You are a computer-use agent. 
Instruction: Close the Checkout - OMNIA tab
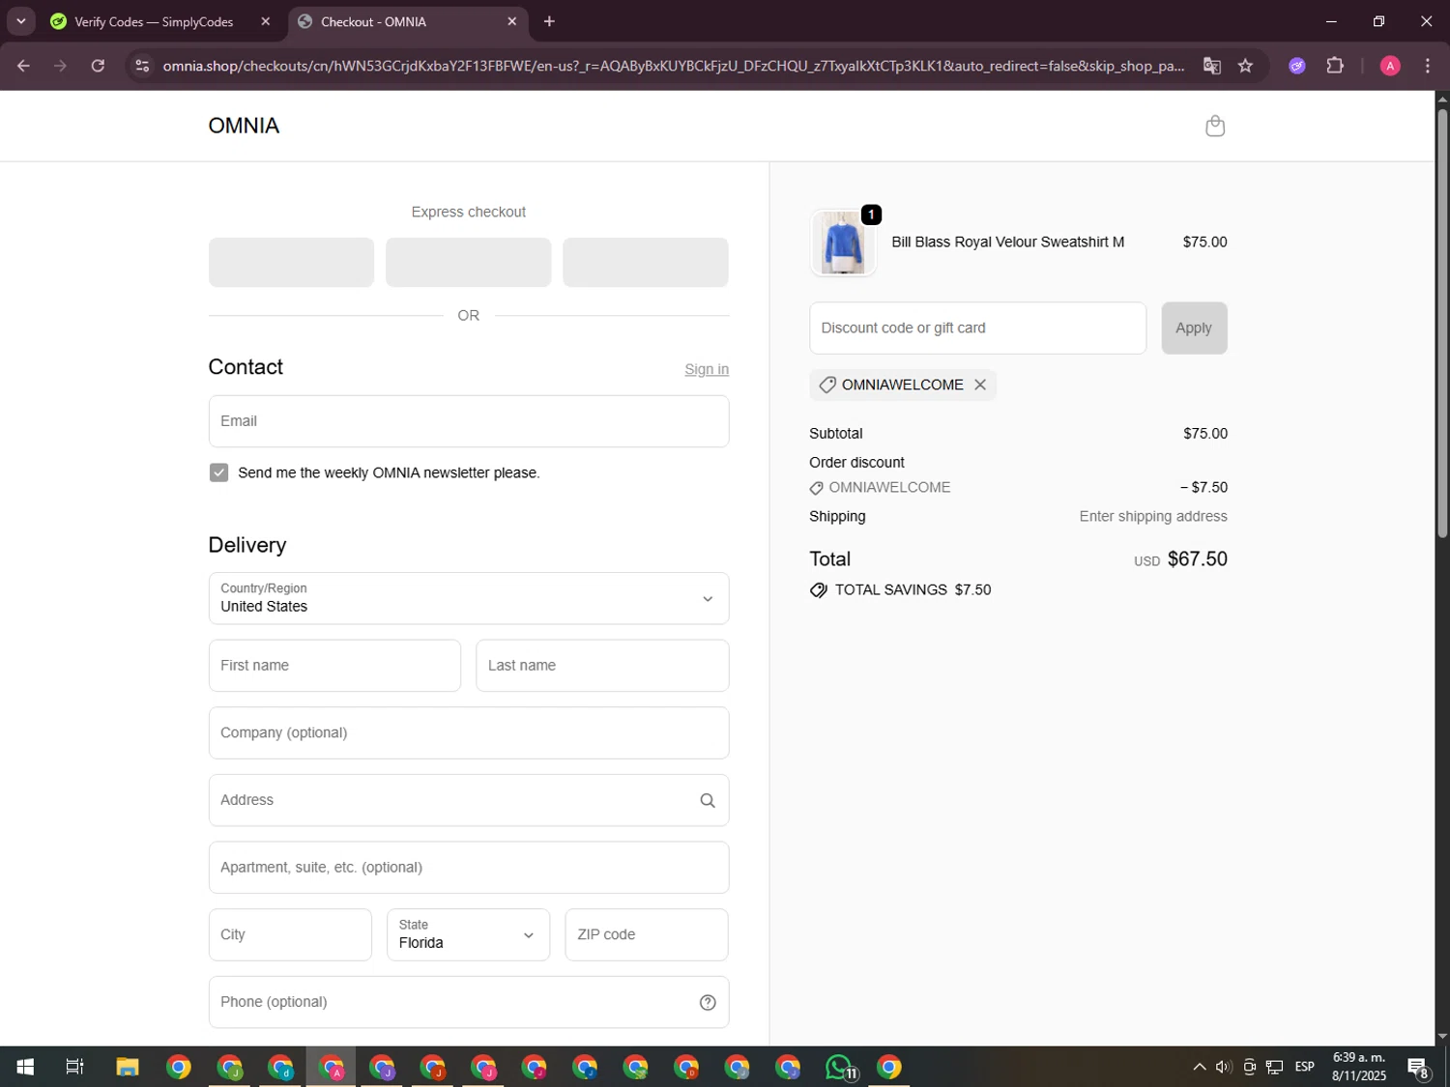pos(512,21)
